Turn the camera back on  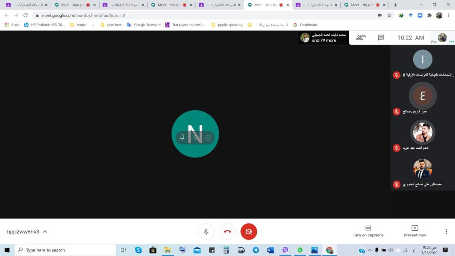pyautogui.click(x=249, y=232)
